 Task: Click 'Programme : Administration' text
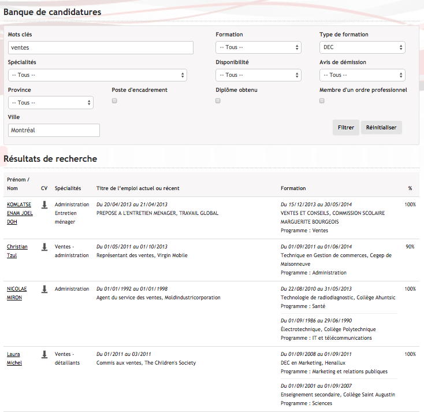[314, 273]
